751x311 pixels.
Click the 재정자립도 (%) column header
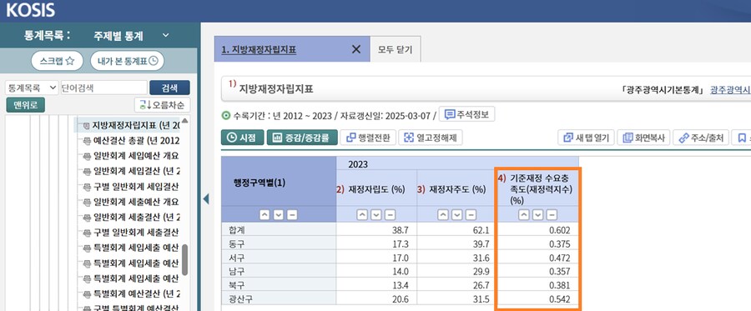tap(377, 189)
